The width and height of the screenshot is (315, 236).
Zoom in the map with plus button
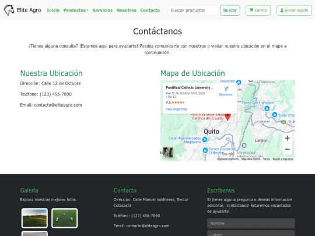287,138
